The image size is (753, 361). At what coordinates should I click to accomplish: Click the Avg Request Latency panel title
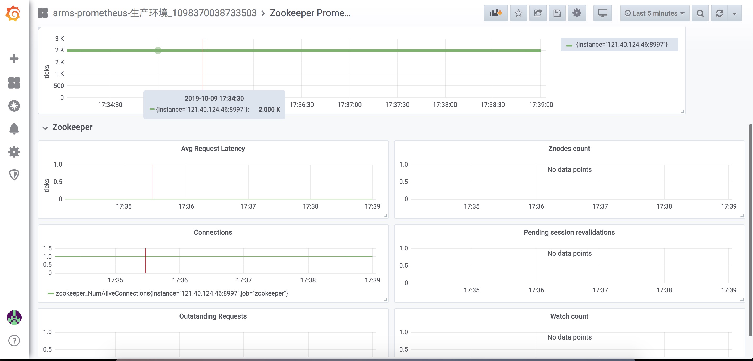point(213,149)
